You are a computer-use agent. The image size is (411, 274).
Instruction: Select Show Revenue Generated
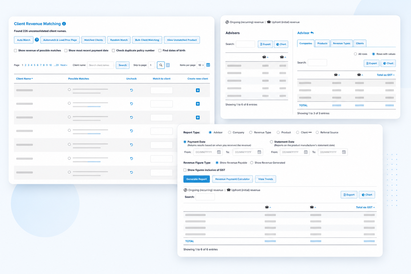(252, 163)
